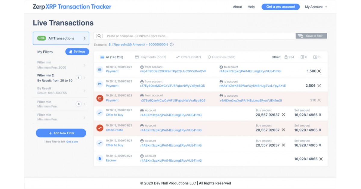Click the Zerp XRP Transaction Tracker logo

click(x=72, y=7)
